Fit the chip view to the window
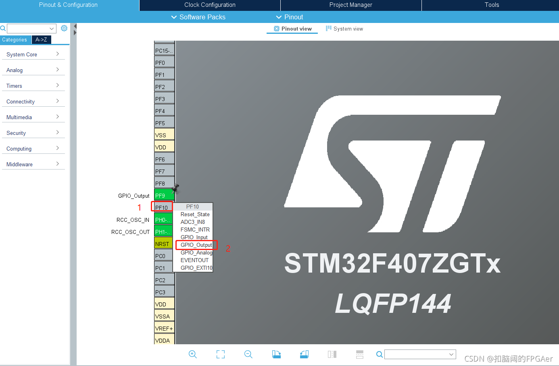The height and width of the screenshot is (366, 559). tap(221, 354)
